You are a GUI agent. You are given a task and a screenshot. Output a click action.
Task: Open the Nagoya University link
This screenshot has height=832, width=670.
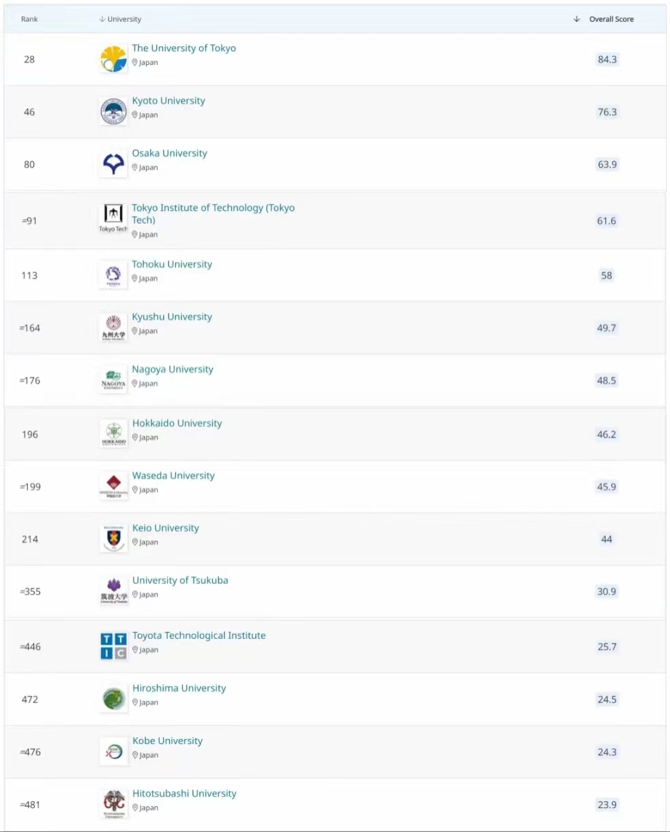pyautogui.click(x=173, y=369)
